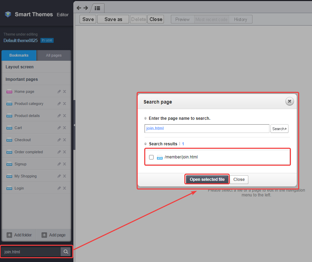Open the Bookmarks tab

19,55
